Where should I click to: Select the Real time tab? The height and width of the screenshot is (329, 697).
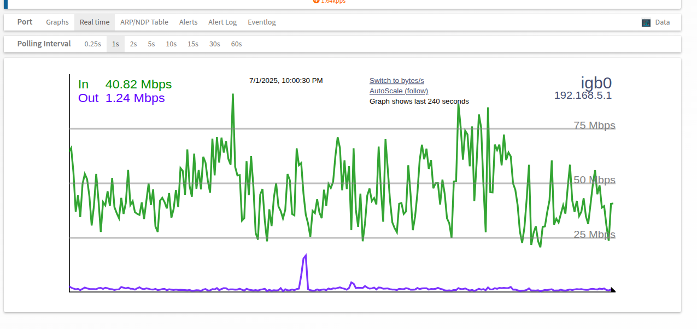(x=94, y=22)
